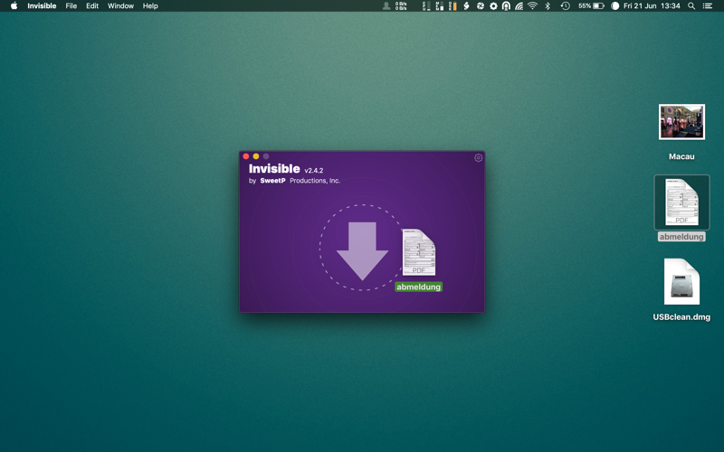Minimize the Invisible window with yellow button
The height and width of the screenshot is (452, 724).
[x=256, y=156]
